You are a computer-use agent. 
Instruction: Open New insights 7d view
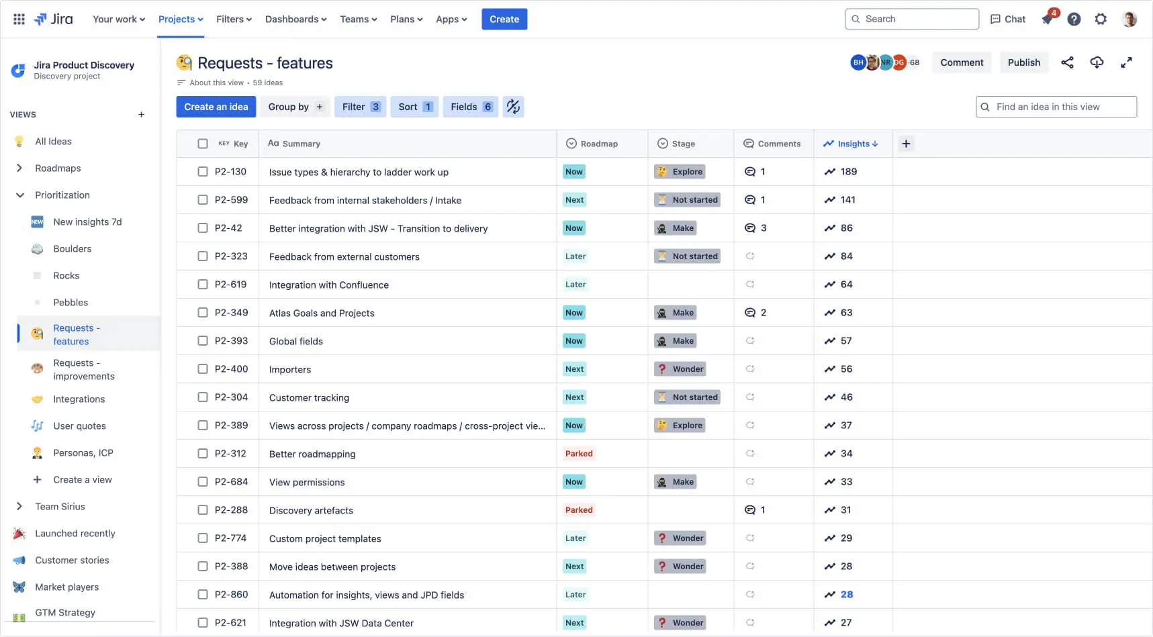(87, 222)
